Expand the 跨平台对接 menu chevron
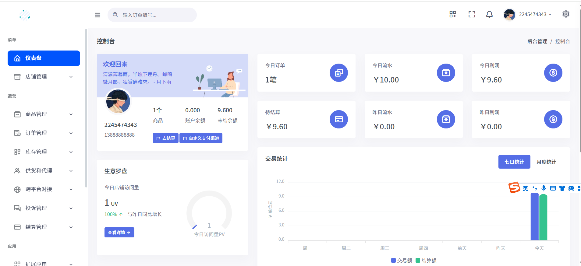Image resolution: width=581 pixels, height=266 pixels. coord(71,190)
